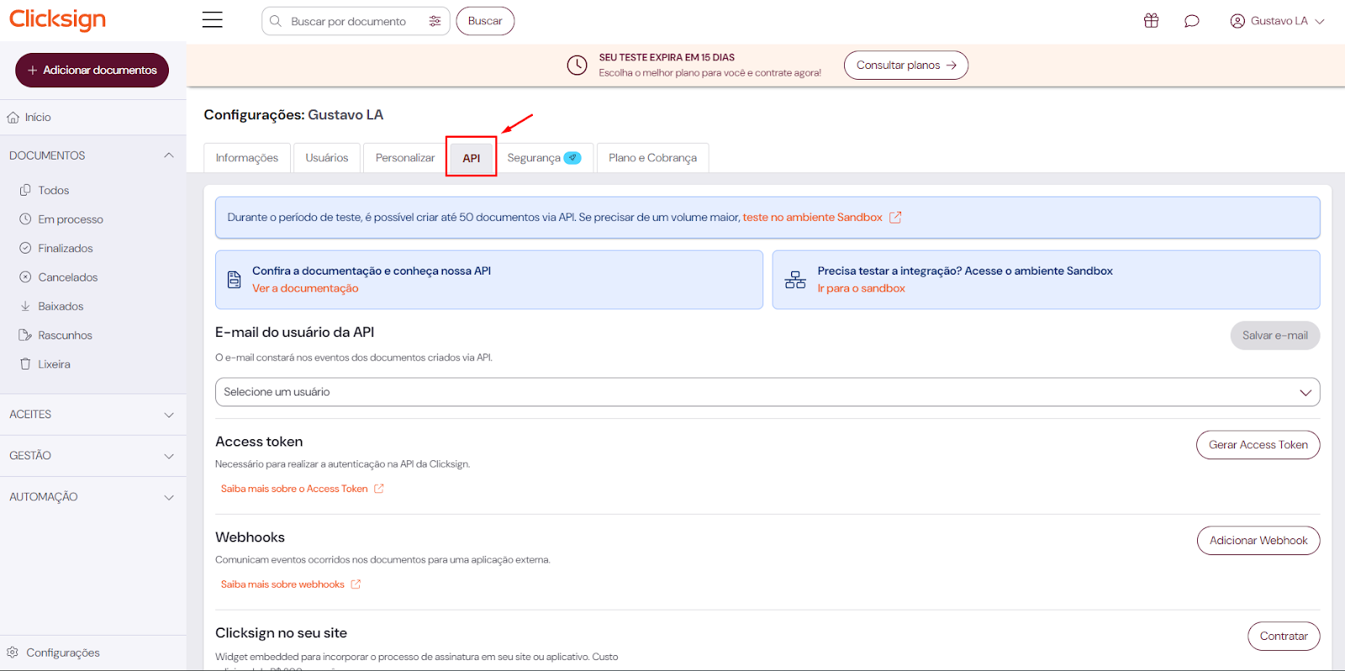Open the Ver a documentação link
The width and height of the screenshot is (1345, 671).
(305, 288)
